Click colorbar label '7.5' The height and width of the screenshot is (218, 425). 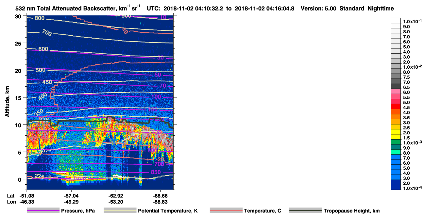point(407,77)
